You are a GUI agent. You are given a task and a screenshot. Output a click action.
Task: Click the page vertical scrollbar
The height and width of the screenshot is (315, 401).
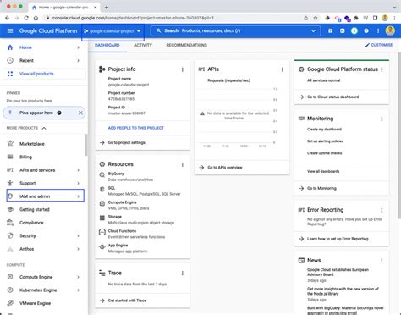(399, 135)
